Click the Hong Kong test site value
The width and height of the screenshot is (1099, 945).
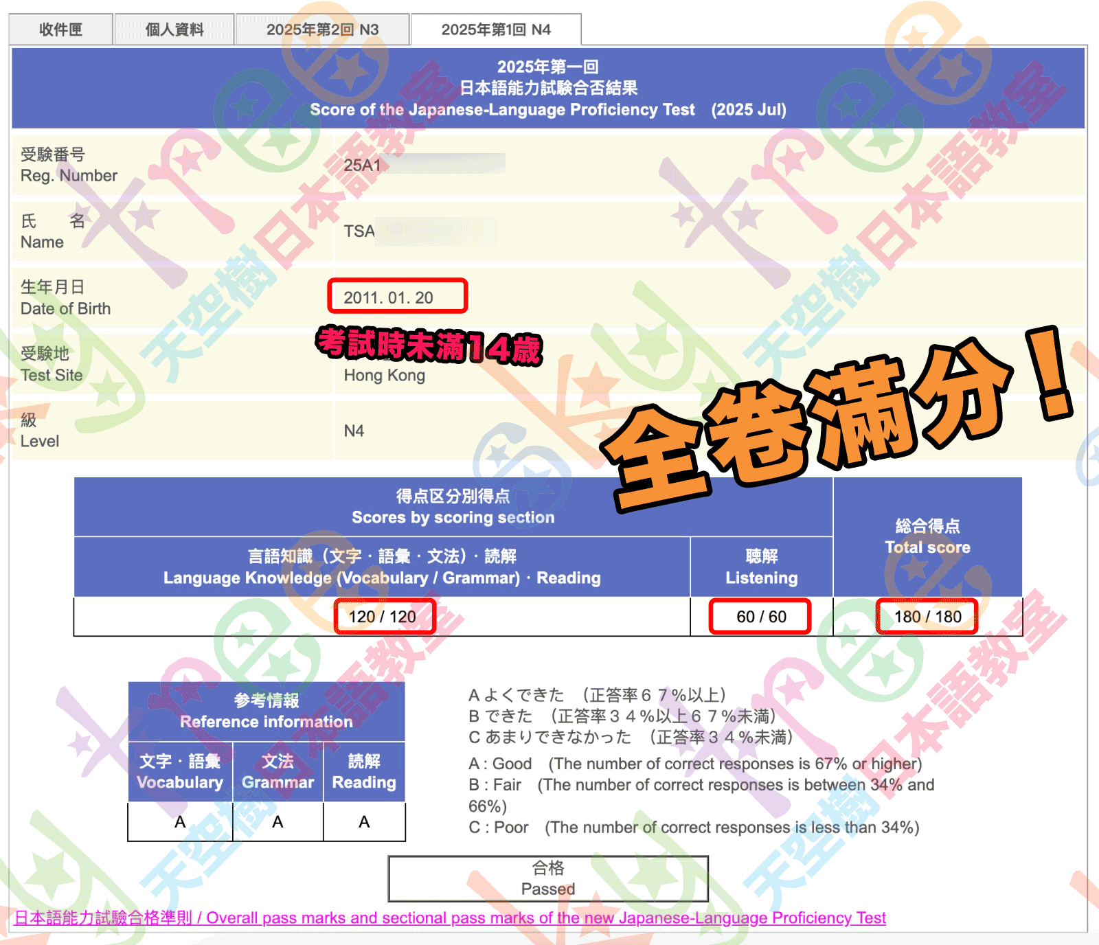point(384,376)
